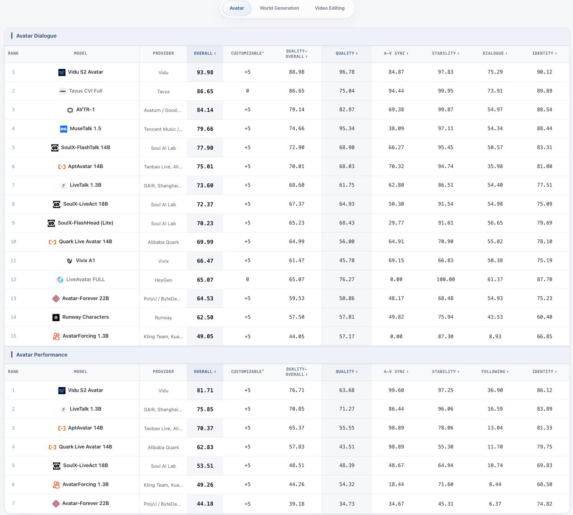
Task: Sort Avatar Dialogue table by A-V Sync
Action: (x=396, y=54)
